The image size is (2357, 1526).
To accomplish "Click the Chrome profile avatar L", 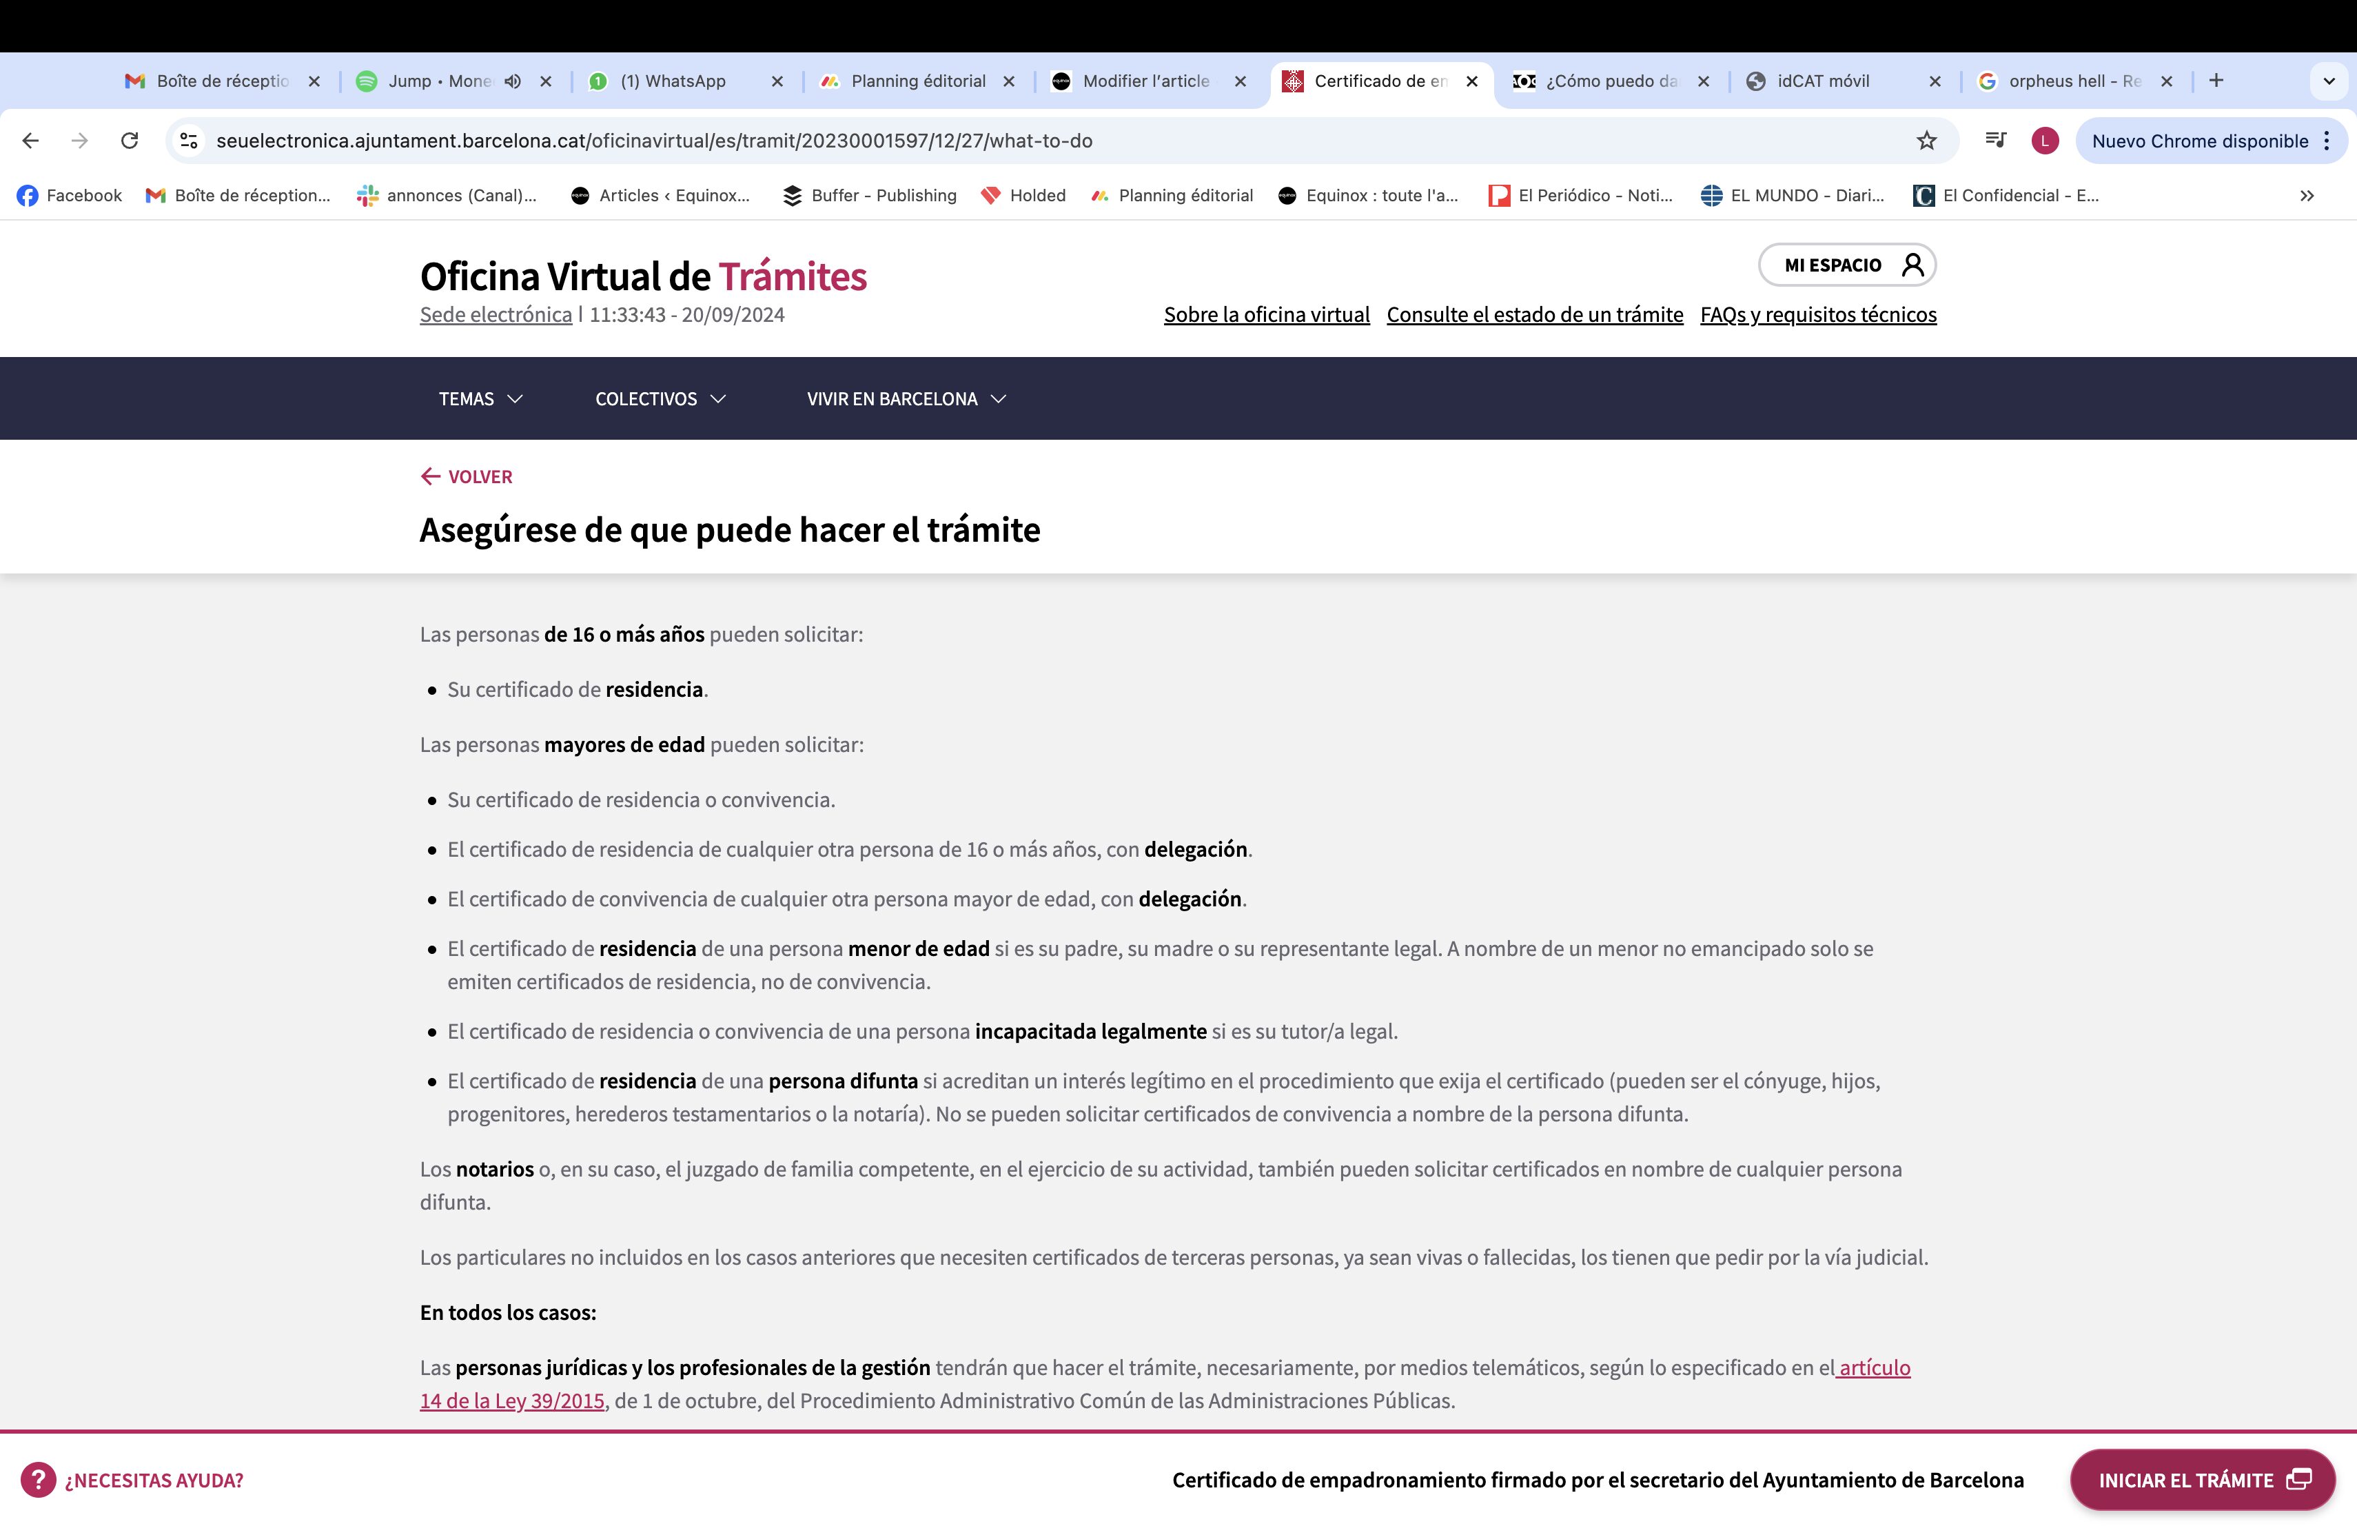I will [2045, 141].
